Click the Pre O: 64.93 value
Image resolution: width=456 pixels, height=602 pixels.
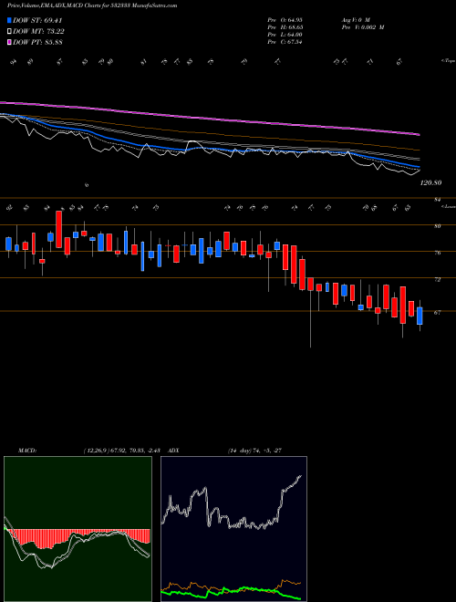coord(285,19)
